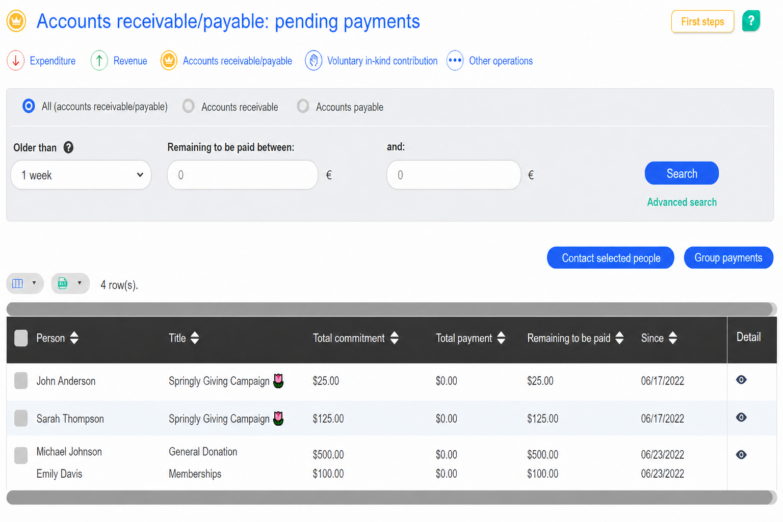Select the Accounts receivable radio button
Image resolution: width=783 pixels, height=522 pixels.
click(189, 106)
